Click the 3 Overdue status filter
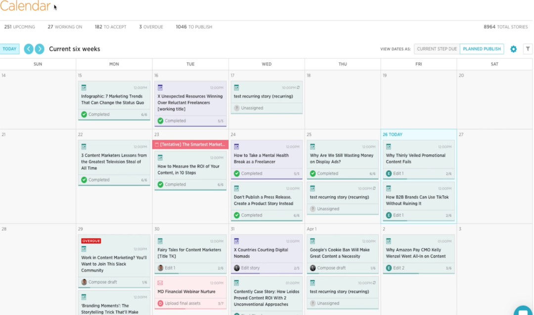Image resolution: width=534 pixels, height=315 pixels. (151, 27)
